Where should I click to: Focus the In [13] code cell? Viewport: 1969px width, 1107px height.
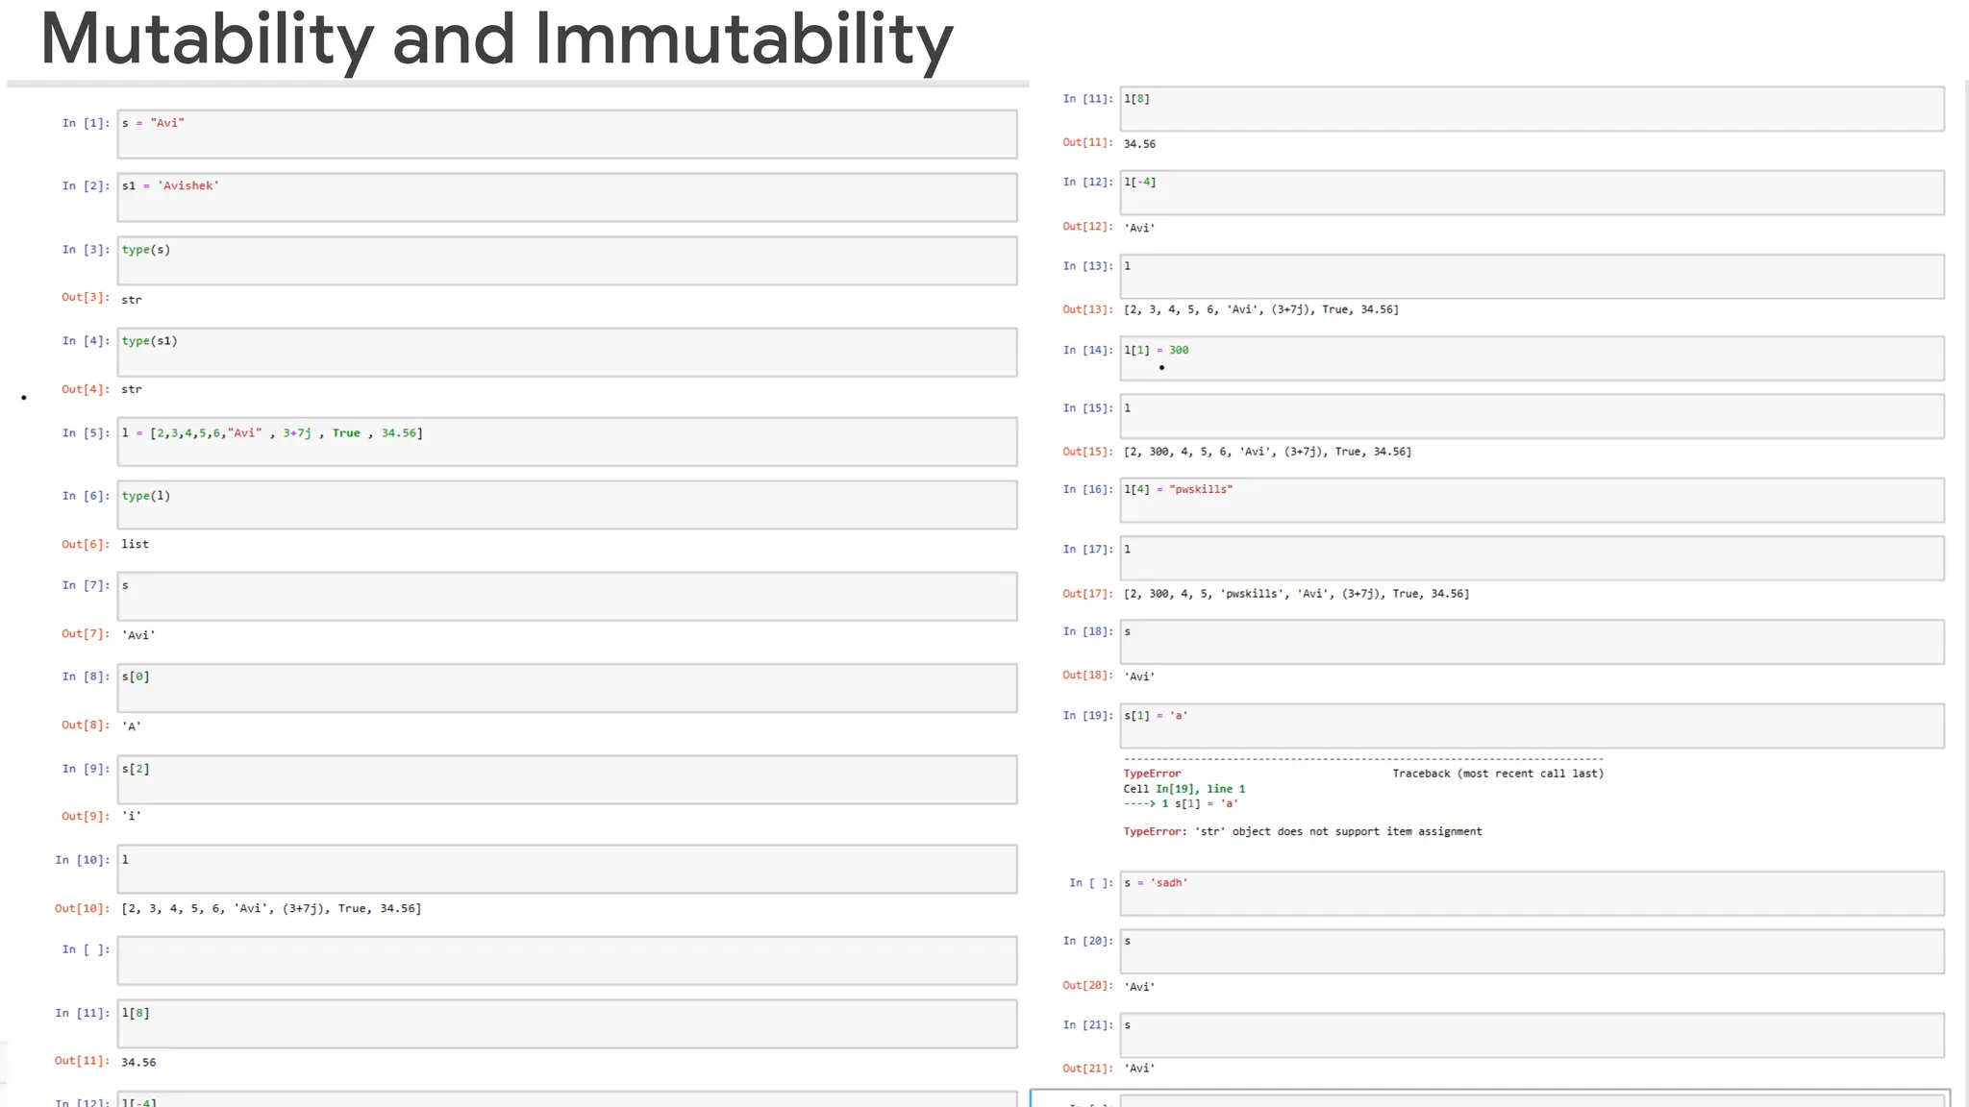coord(1532,277)
